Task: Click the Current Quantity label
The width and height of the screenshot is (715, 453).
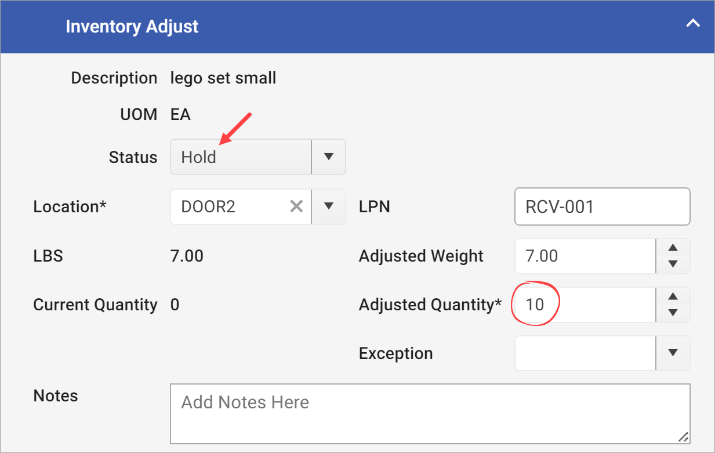Action: pos(95,304)
